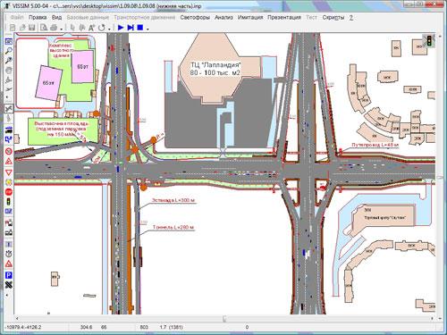Click the Open file toolbar icon
Image resolution: width=447 pixels, height=335 pixels.
pos(22,28)
